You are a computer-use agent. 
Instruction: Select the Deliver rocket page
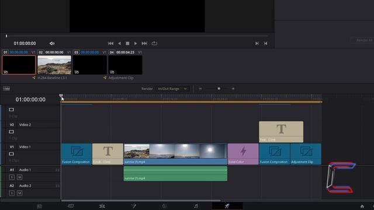click(227, 206)
